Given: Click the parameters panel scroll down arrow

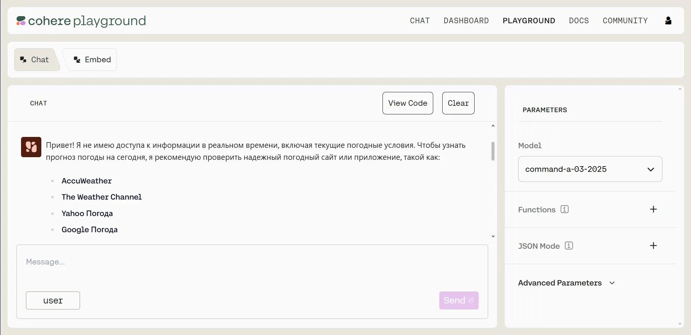Looking at the screenshot, I should tap(680, 324).
